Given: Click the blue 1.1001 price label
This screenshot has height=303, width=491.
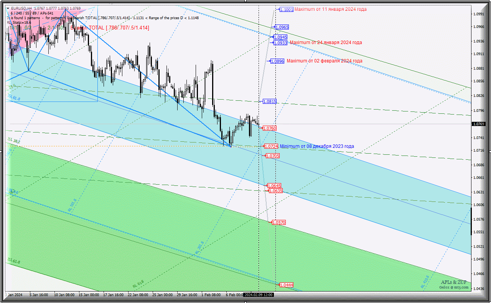Looking at the screenshot, I should click(287, 10).
